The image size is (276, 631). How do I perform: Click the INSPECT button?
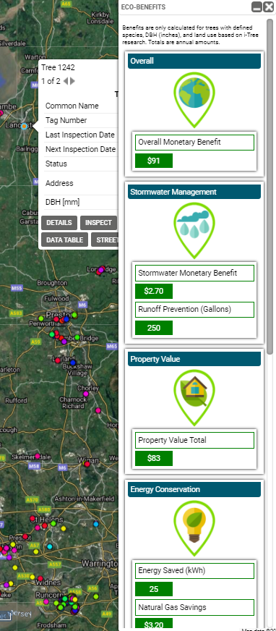[98, 223]
